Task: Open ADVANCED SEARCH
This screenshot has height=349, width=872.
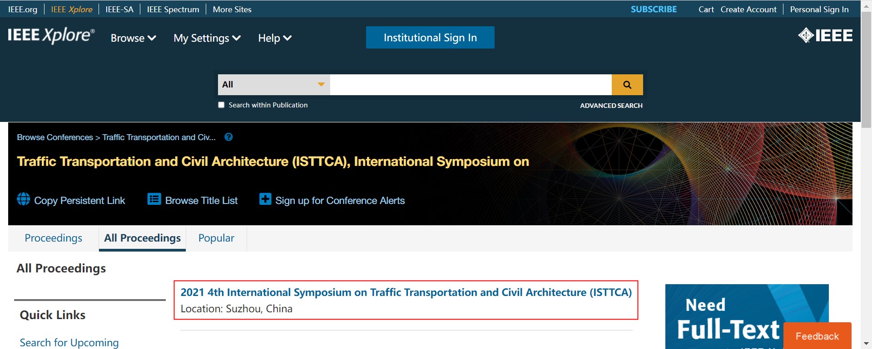Action: click(x=611, y=105)
